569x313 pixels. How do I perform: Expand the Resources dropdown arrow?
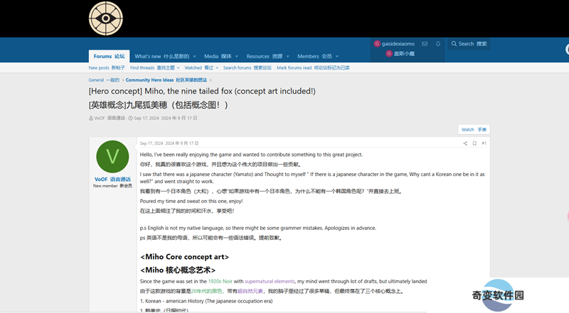pos(288,57)
